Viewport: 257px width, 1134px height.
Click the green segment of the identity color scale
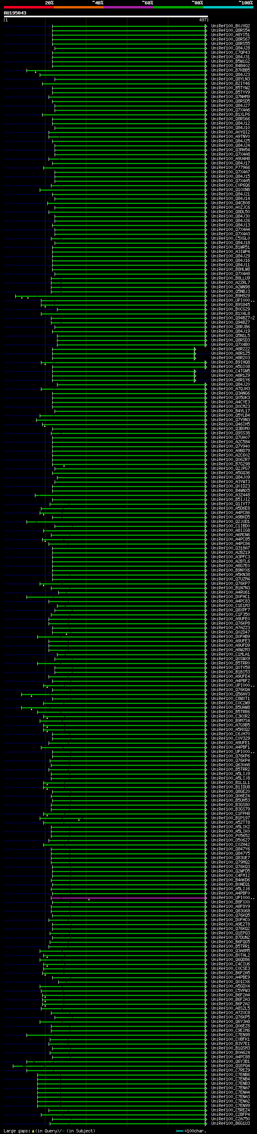click(178, 7)
